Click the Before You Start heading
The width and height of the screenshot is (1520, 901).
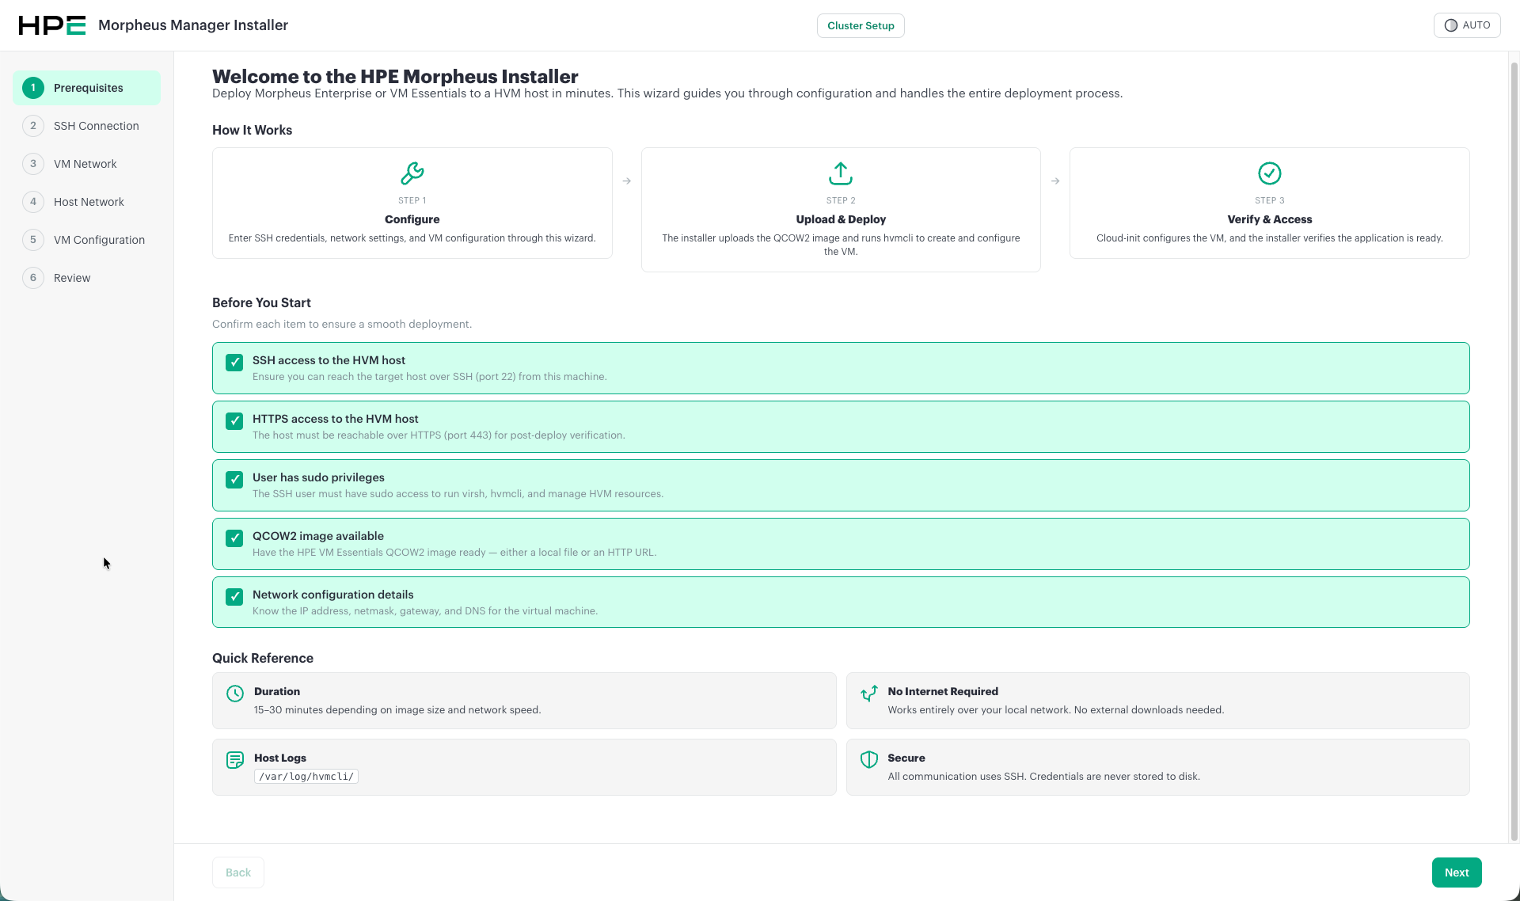point(261,302)
